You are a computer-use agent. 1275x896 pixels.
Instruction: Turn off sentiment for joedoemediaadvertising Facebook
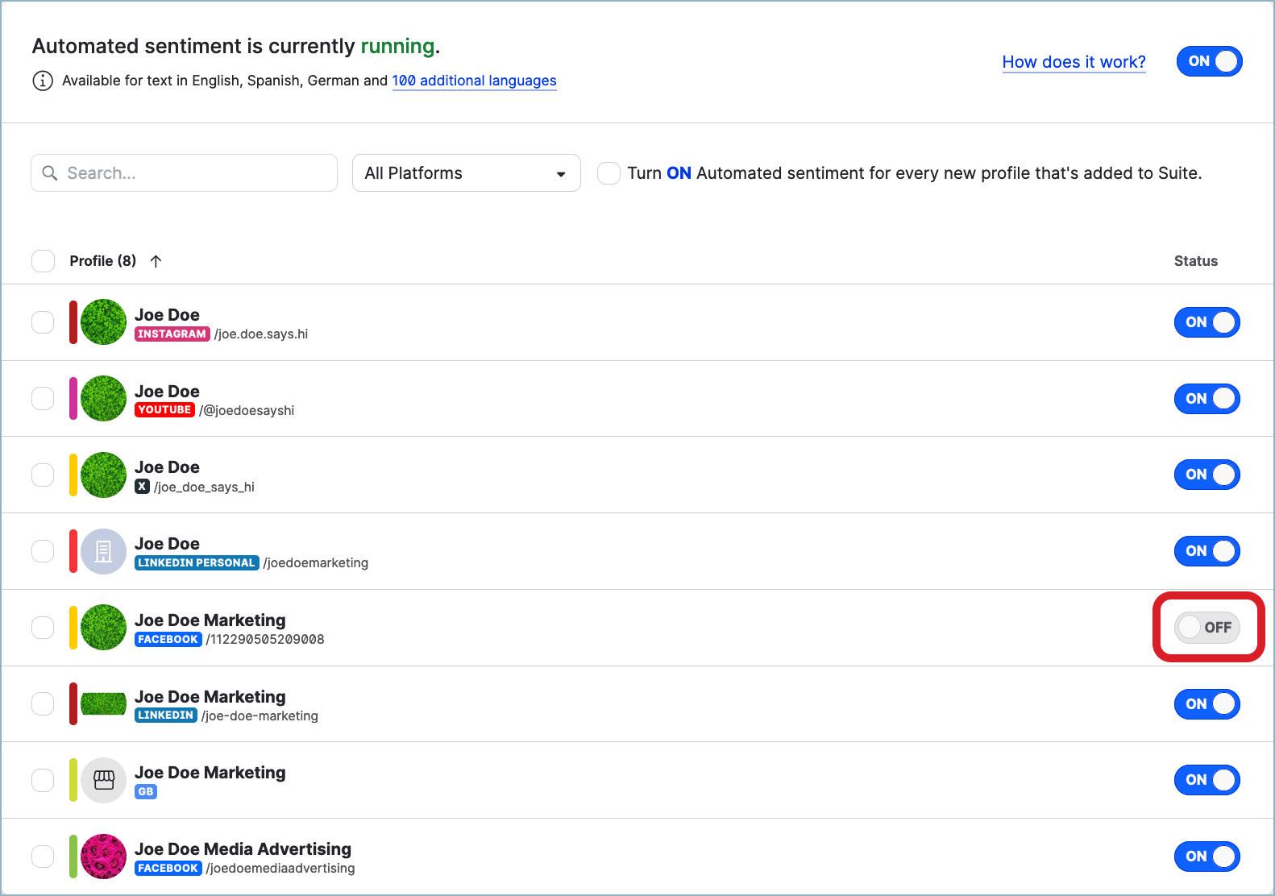pyautogui.click(x=1207, y=857)
